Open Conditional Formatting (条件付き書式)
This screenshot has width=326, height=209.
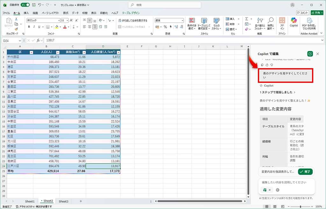[x=192, y=23]
